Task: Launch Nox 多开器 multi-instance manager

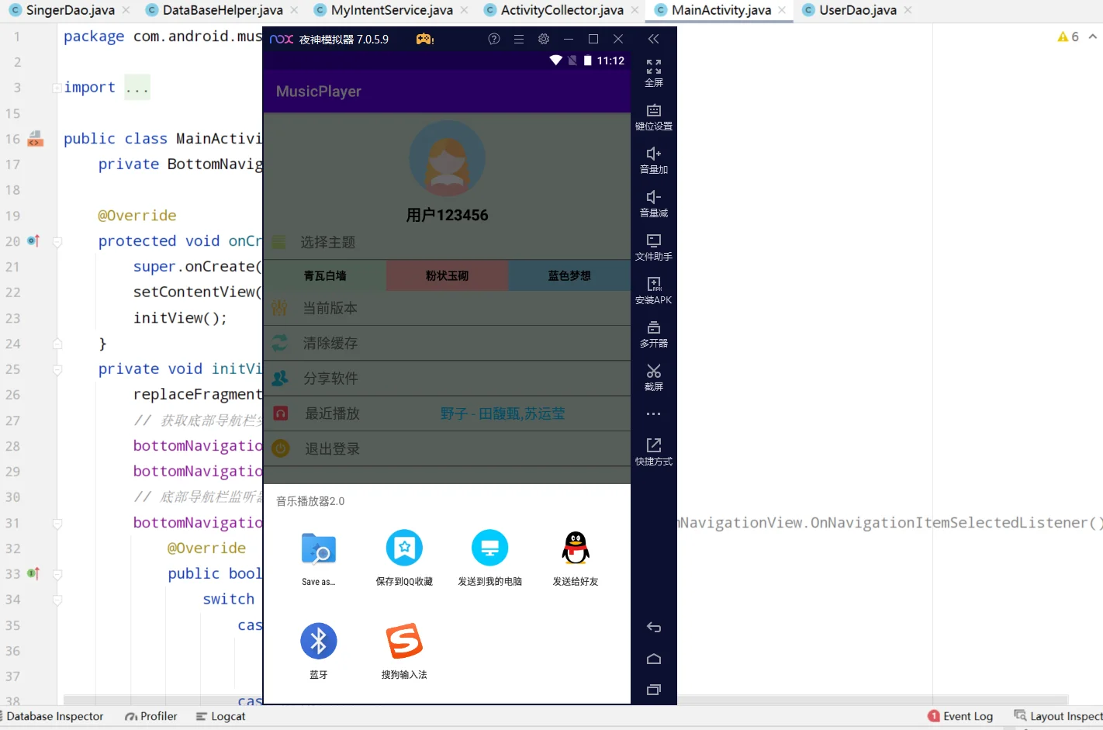Action: click(x=654, y=334)
